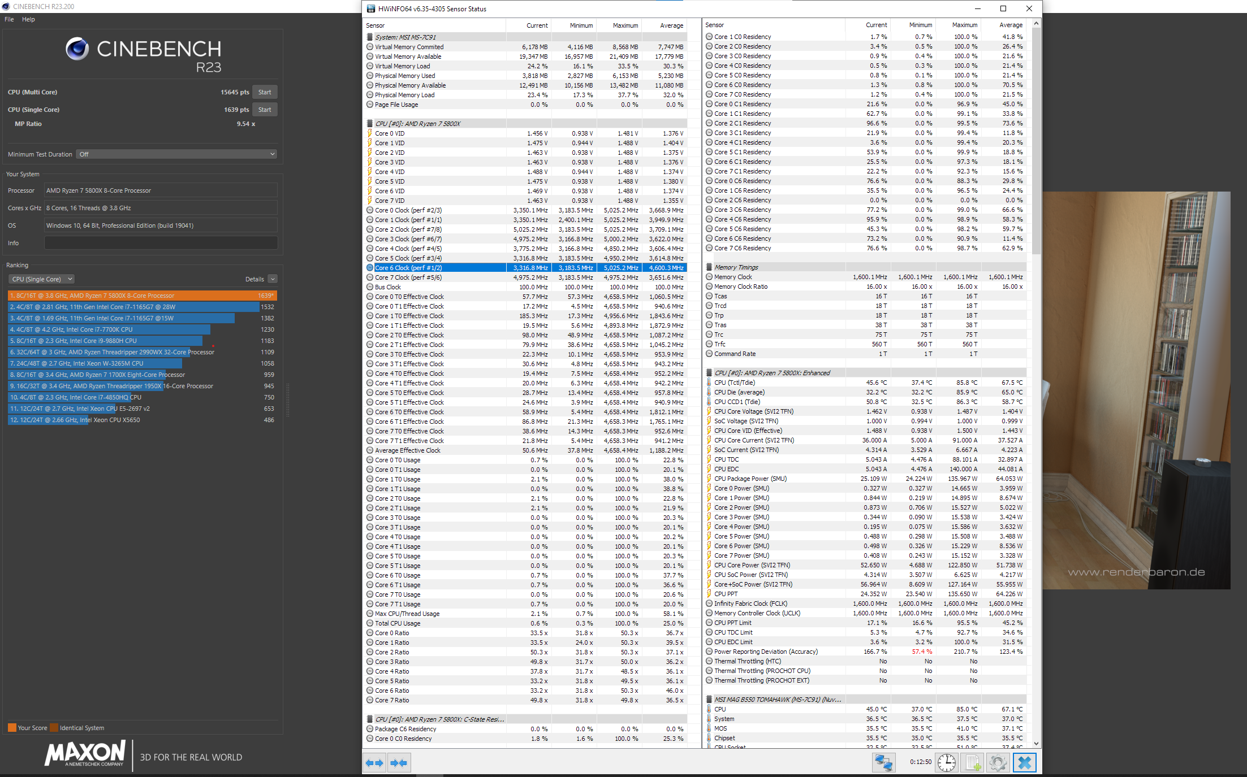
Task: Expand the ranking Details arrow
Action: (x=273, y=279)
